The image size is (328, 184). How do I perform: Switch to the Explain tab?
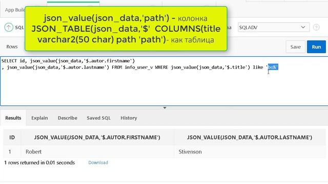39,118
